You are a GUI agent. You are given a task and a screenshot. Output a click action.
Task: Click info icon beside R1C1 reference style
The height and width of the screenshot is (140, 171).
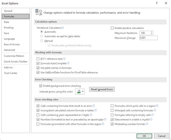64,59
